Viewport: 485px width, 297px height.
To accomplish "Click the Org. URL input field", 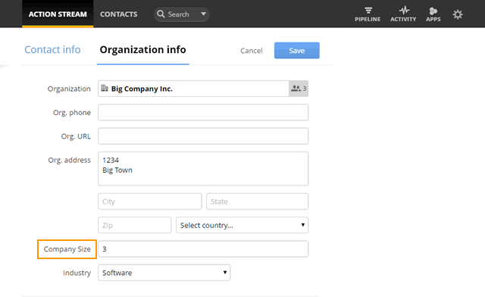I will pos(203,136).
